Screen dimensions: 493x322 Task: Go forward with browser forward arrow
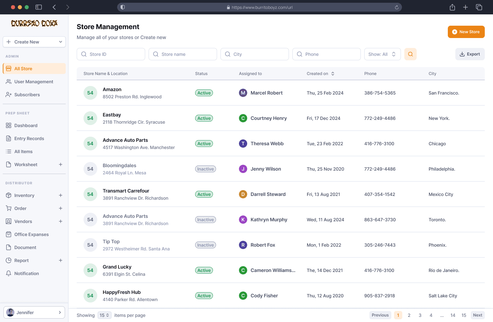pyautogui.click(x=67, y=7)
